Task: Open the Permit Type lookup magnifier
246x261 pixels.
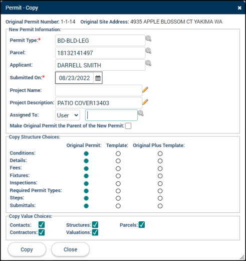Action: [148, 39]
